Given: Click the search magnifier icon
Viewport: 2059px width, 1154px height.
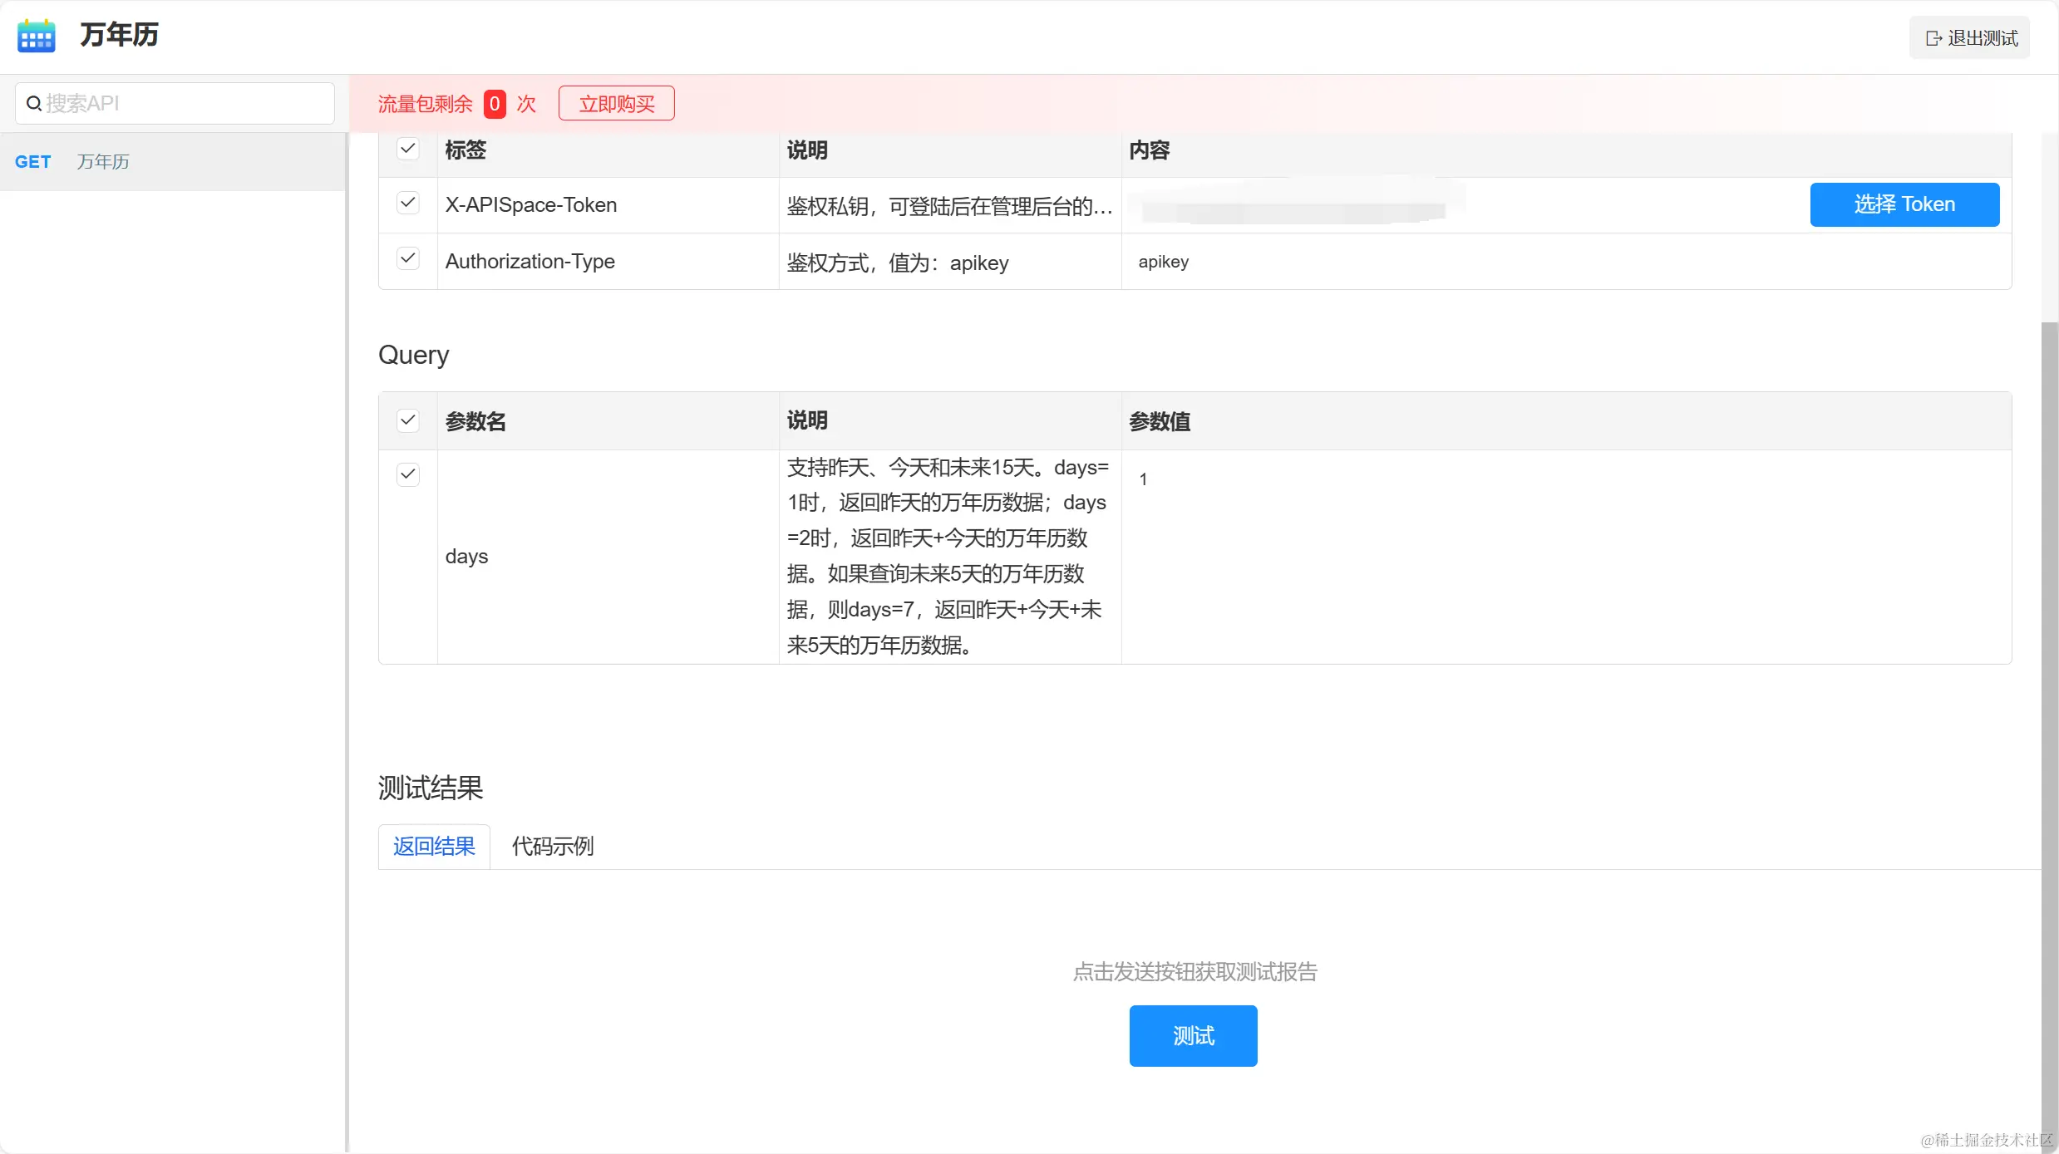Looking at the screenshot, I should 34,104.
